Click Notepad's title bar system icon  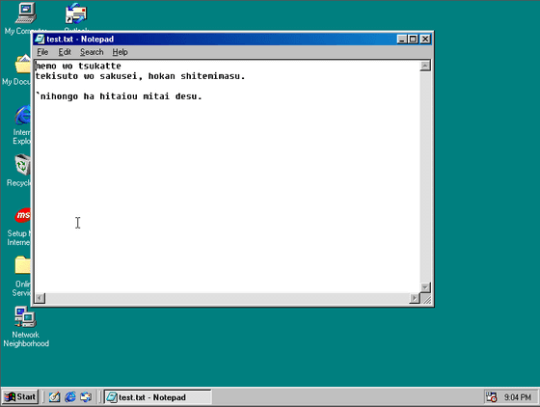40,39
